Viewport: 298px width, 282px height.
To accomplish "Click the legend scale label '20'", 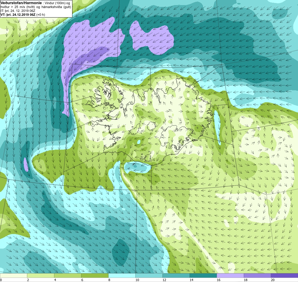I will click(273, 280).
